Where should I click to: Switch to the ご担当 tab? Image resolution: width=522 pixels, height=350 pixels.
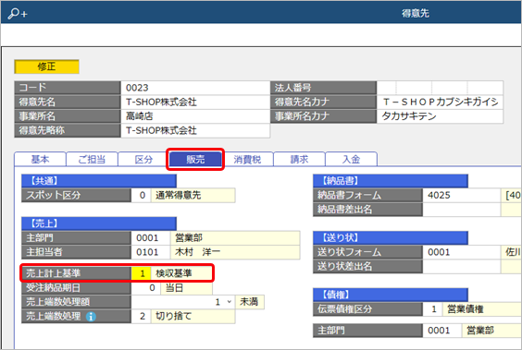click(x=92, y=160)
